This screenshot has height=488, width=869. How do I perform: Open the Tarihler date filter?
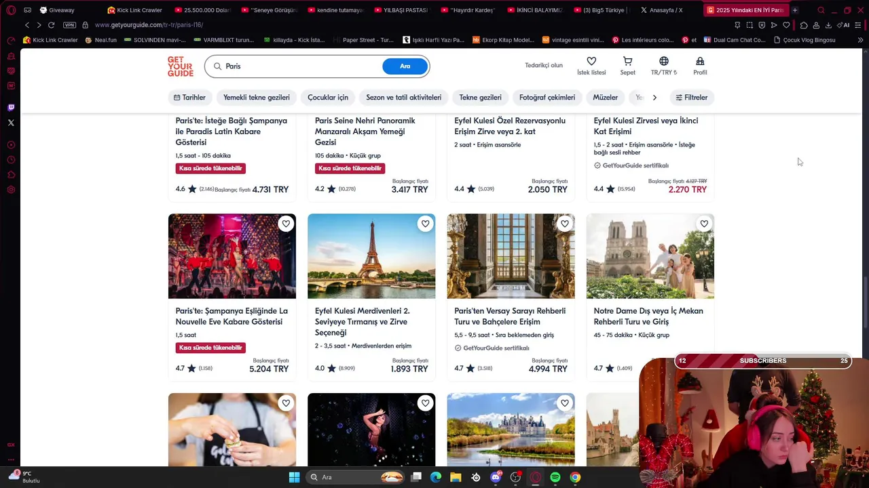point(189,98)
